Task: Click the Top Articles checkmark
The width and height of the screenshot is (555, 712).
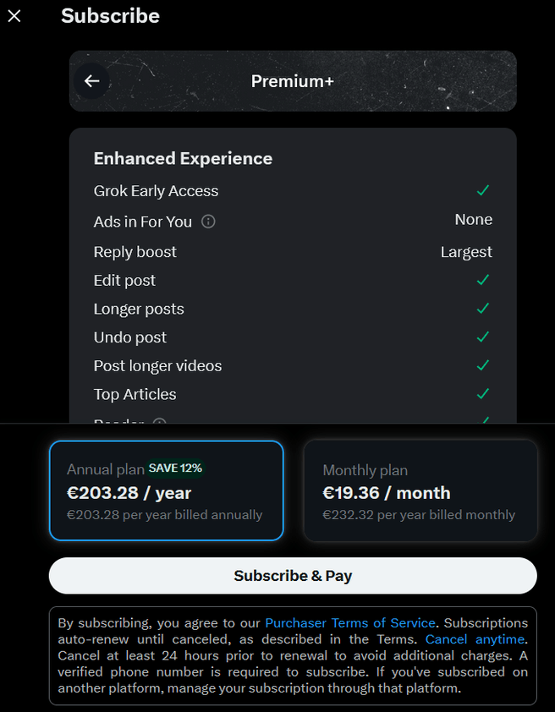Action: pyautogui.click(x=483, y=394)
